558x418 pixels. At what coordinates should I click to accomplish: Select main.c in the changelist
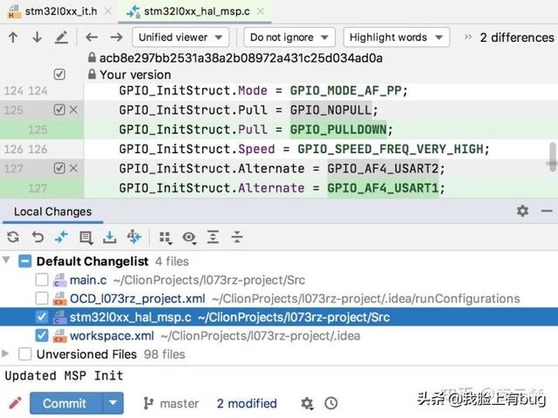point(279,280)
